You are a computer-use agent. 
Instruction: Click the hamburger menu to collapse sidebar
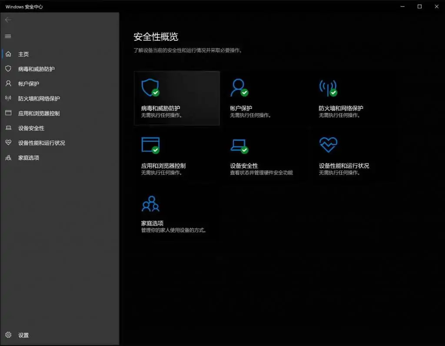8,36
